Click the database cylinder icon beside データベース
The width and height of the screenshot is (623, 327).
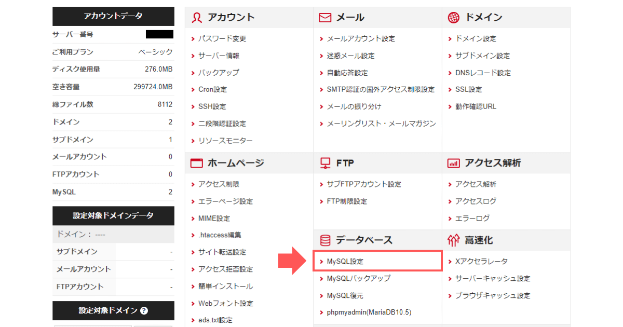[325, 240]
